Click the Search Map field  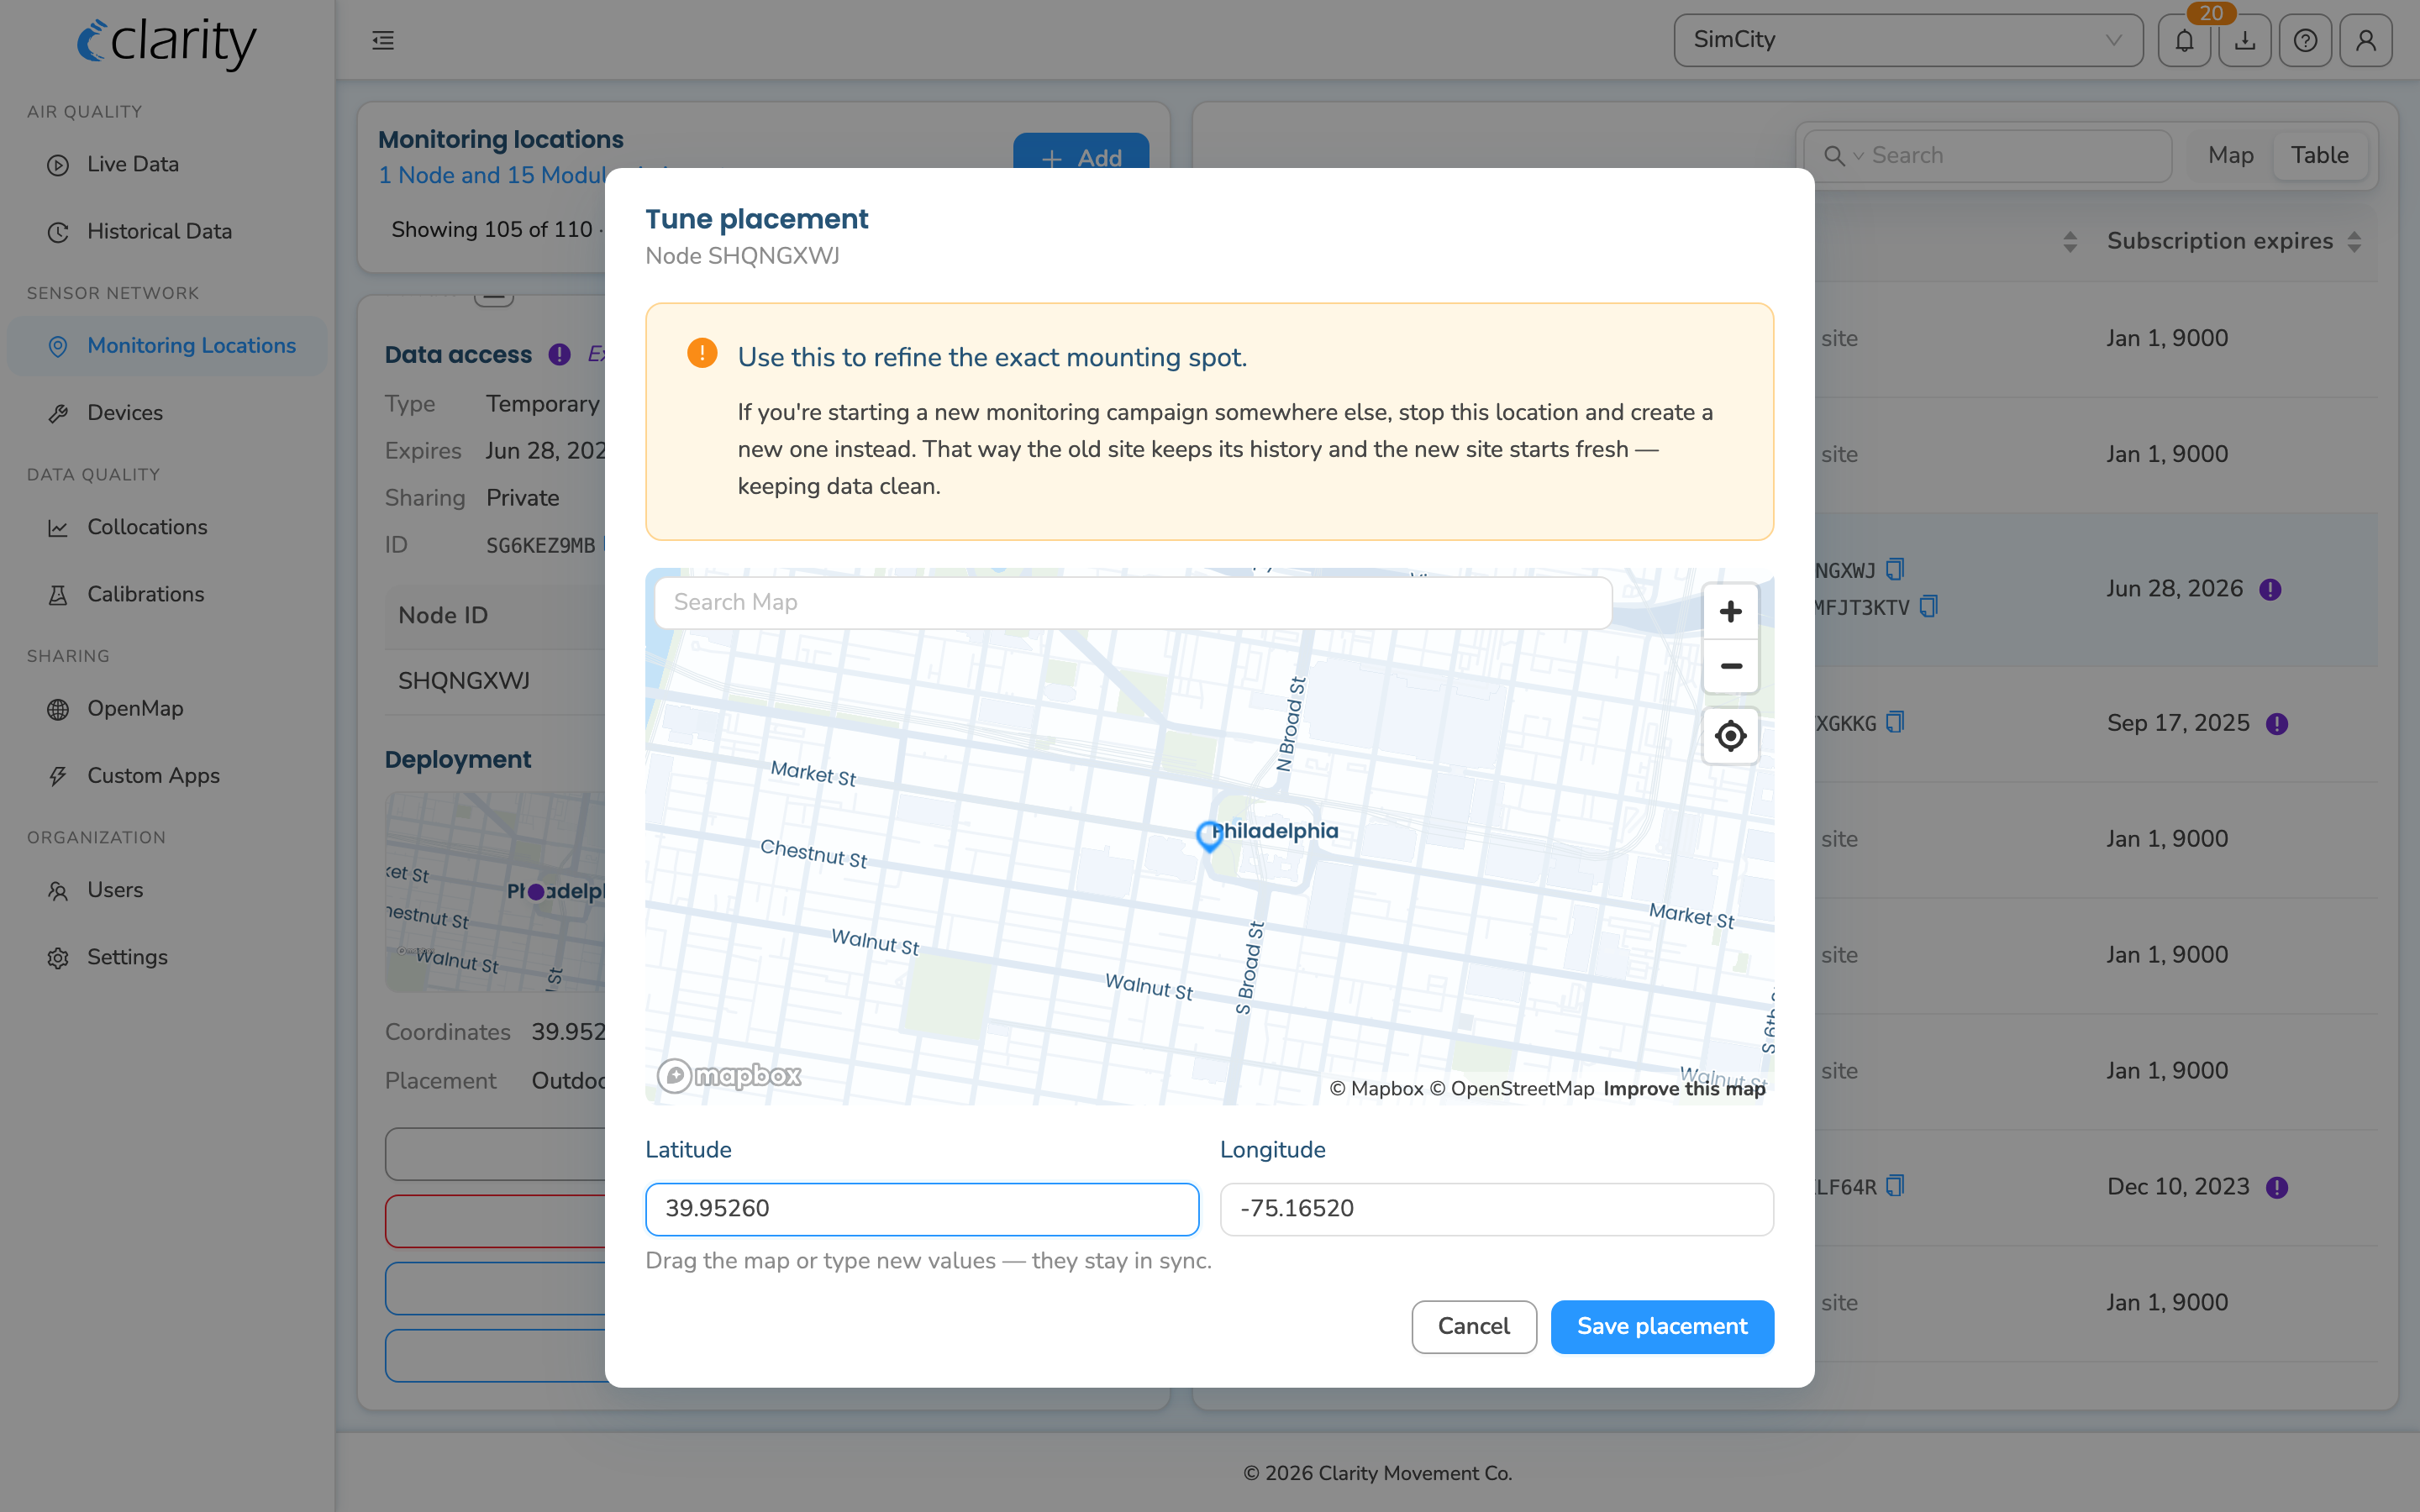pyautogui.click(x=1133, y=602)
